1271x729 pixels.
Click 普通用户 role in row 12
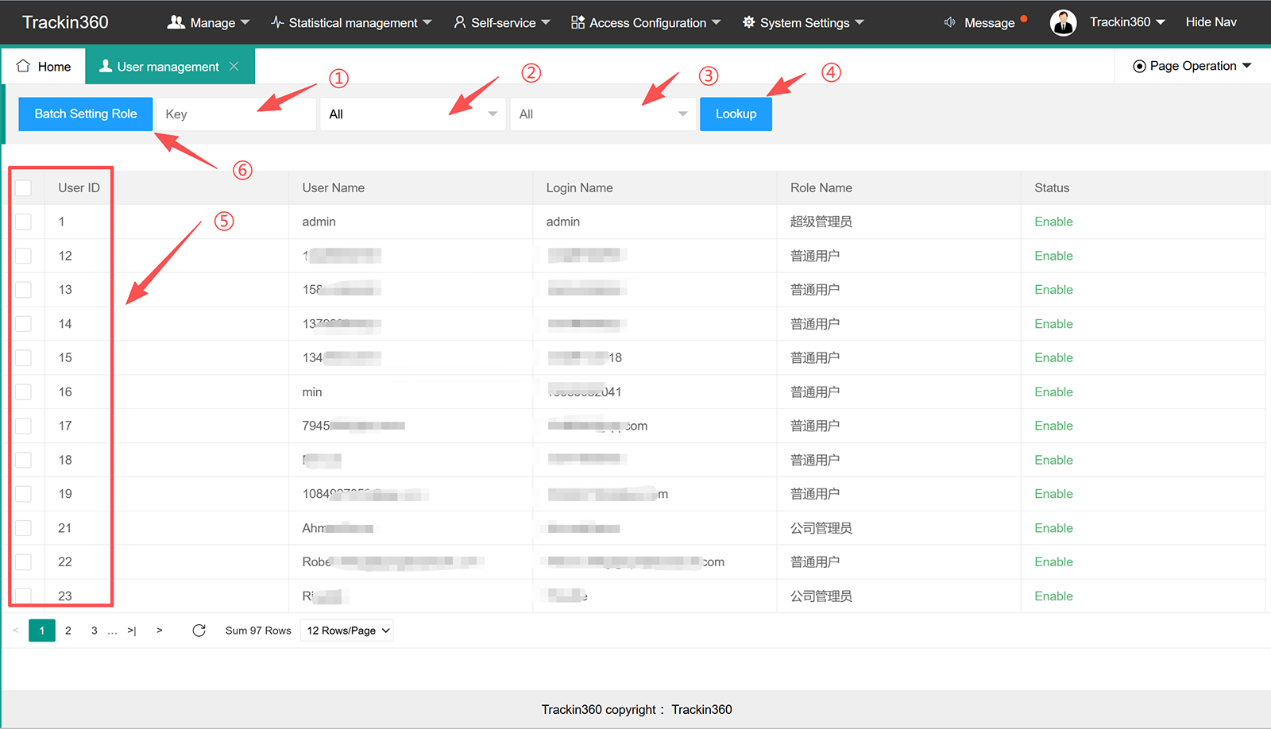pyautogui.click(x=815, y=256)
